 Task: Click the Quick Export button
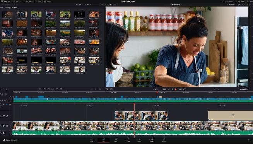pyautogui.click(x=228, y=1)
